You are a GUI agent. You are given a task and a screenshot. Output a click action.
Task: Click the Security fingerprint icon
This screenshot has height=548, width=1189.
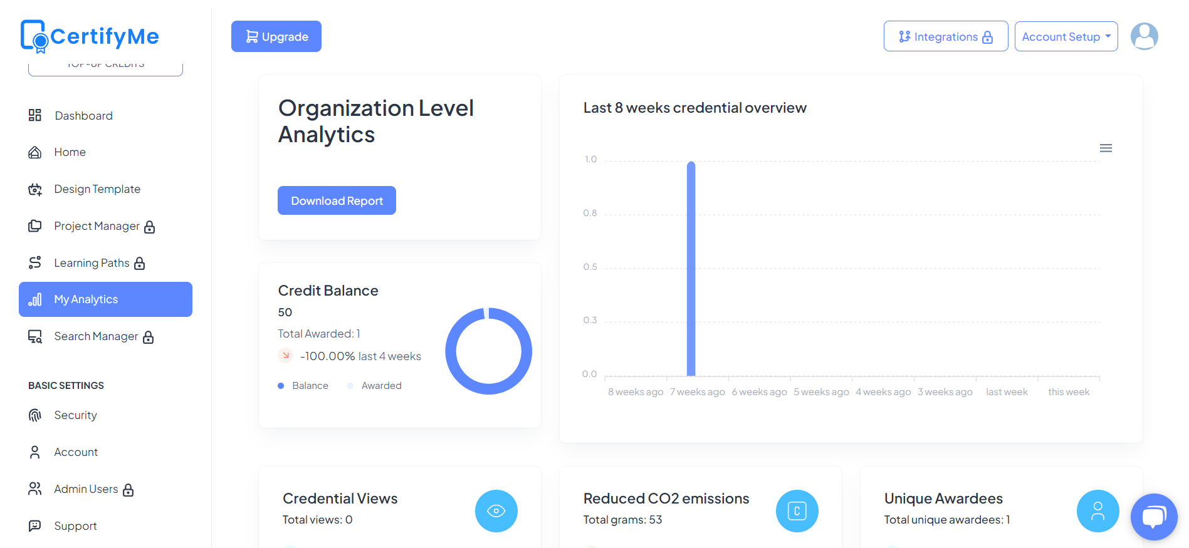(35, 415)
